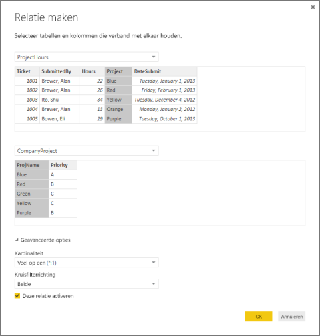Click the Hours value 29
This screenshot has width=320, height=336.
click(x=92, y=119)
